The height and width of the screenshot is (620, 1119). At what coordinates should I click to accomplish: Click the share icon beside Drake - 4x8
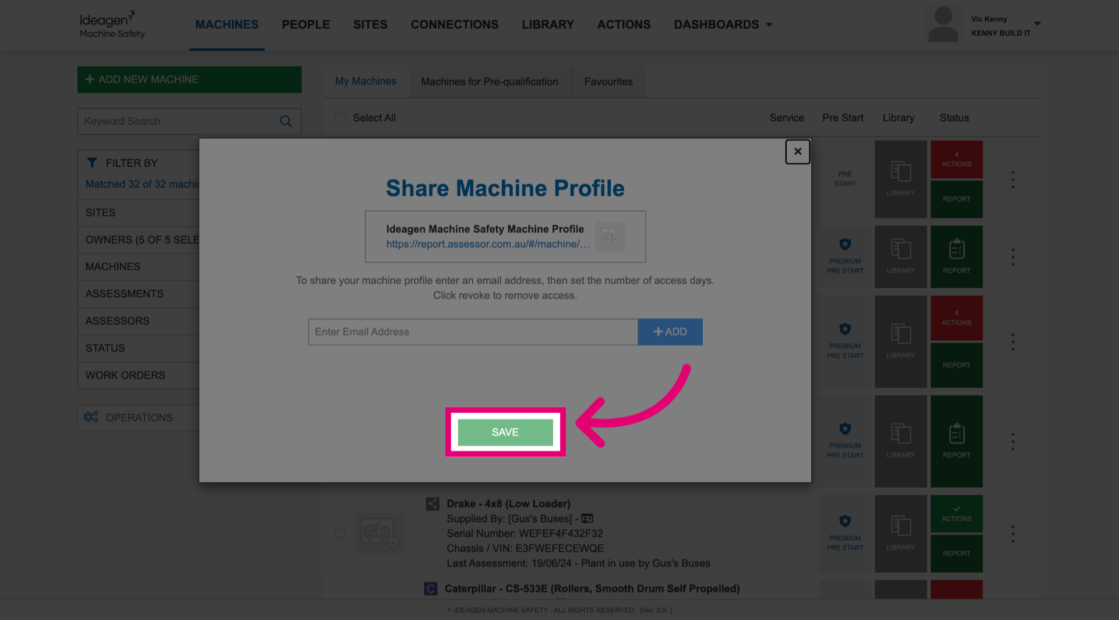[432, 504]
